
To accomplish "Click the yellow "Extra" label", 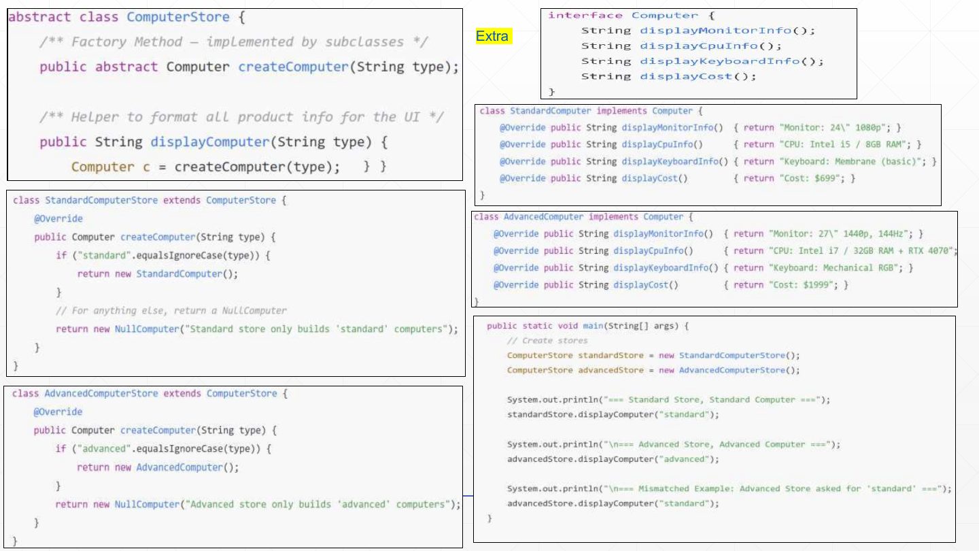I will pyautogui.click(x=493, y=37).
